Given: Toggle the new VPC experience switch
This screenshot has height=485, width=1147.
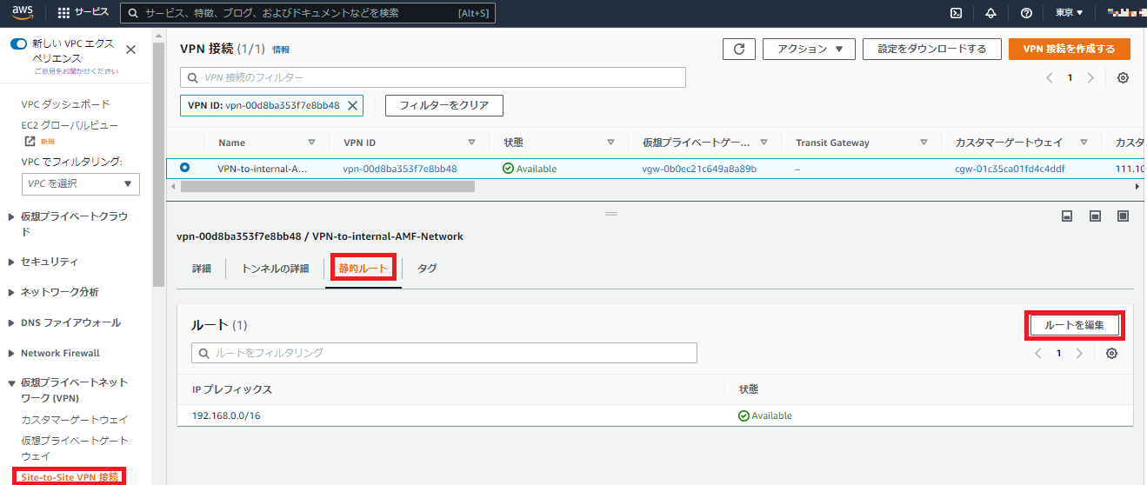Looking at the screenshot, I should [18, 43].
